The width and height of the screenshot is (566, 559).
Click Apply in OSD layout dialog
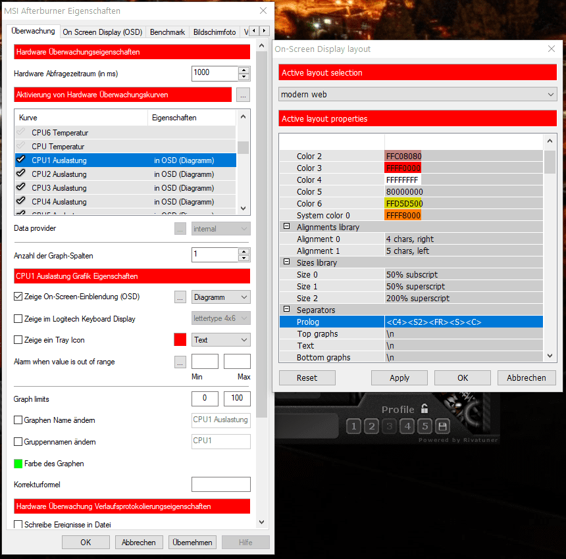[x=399, y=378]
